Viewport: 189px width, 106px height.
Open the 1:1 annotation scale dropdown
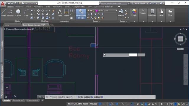[x=157, y=104]
